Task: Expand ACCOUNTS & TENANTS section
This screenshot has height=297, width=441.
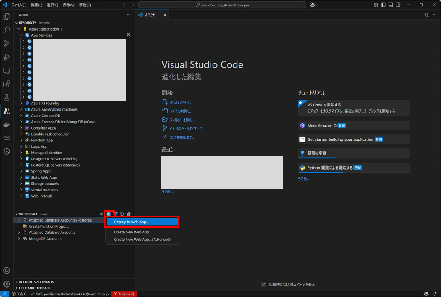Action: 74,282
